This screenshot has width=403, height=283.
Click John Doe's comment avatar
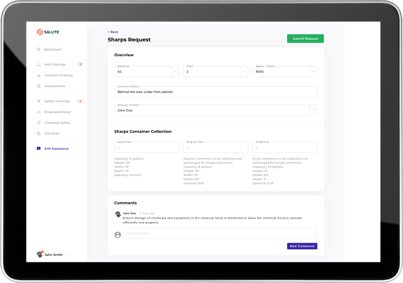tap(118, 214)
